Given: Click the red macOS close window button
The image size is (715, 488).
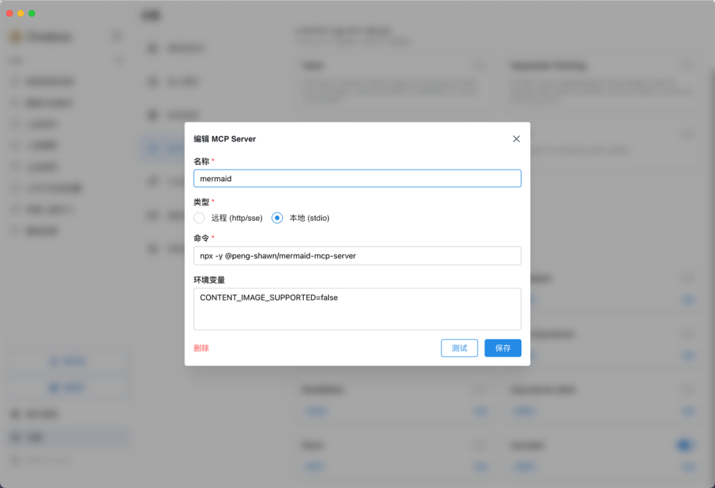Looking at the screenshot, I should tap(9, 13).
